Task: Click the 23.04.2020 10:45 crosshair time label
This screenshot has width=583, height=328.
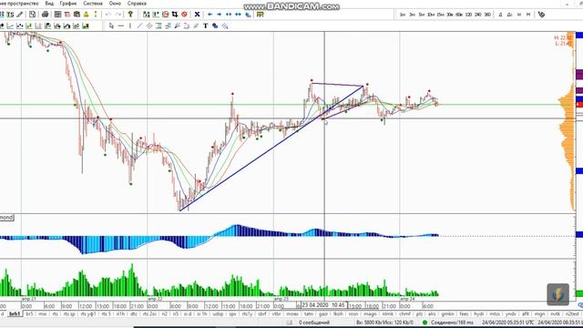Action: [x=323, y=305]
